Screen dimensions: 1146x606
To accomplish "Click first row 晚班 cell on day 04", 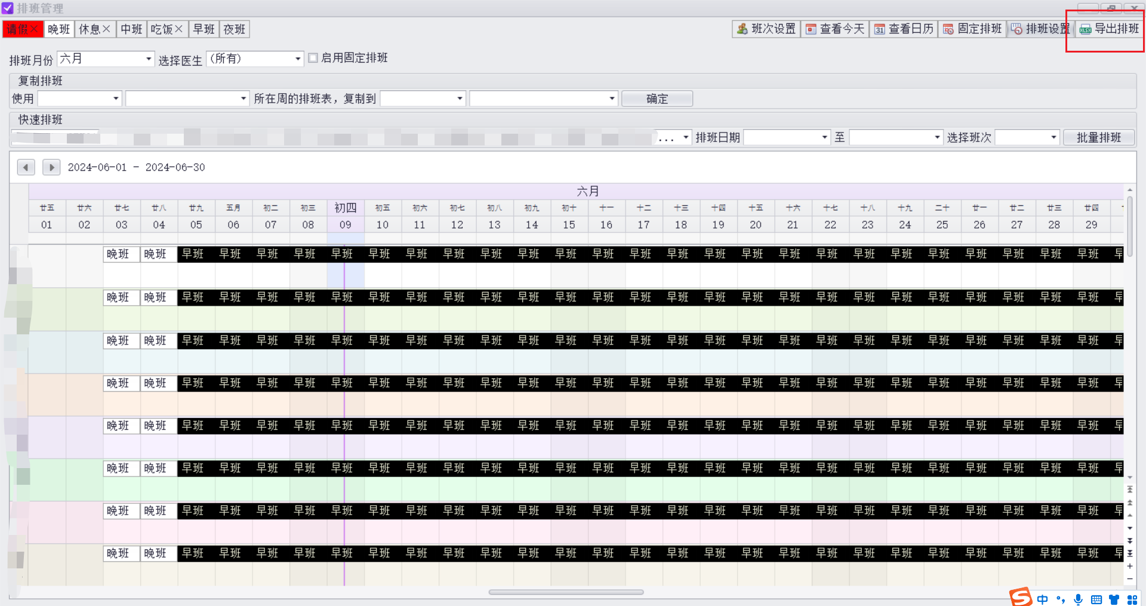I will pos(159,254).
